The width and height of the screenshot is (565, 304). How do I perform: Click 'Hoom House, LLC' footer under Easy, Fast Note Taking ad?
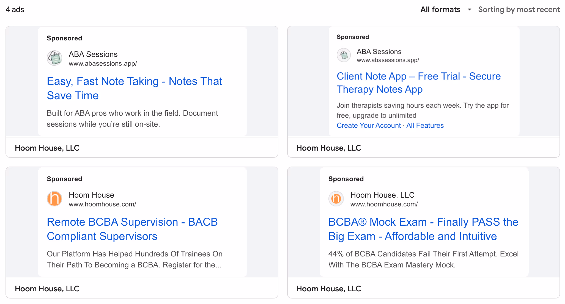pos(47,148)
